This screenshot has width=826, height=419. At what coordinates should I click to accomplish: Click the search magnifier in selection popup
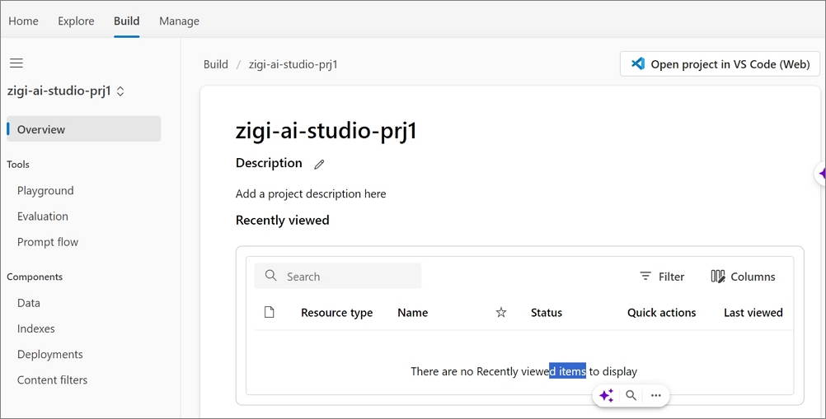pos(631,395)
